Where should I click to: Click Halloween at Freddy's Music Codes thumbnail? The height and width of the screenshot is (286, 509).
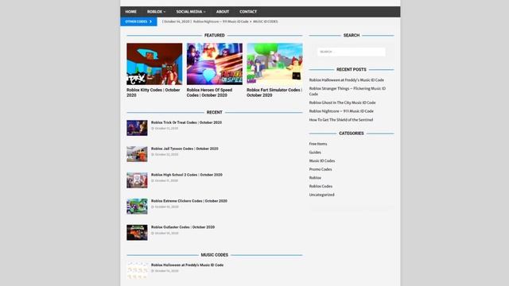[137, 270]
